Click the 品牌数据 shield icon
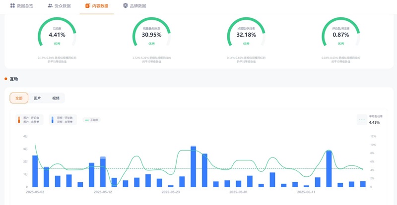This screenshot has width=397, height=205. pyautogui.click(x=125, y=6)
